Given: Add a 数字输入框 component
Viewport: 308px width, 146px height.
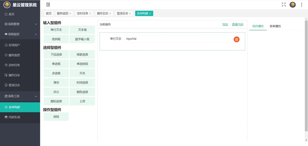Looking at the screenshot, I should pyautogui.click(x=82, y=39).
